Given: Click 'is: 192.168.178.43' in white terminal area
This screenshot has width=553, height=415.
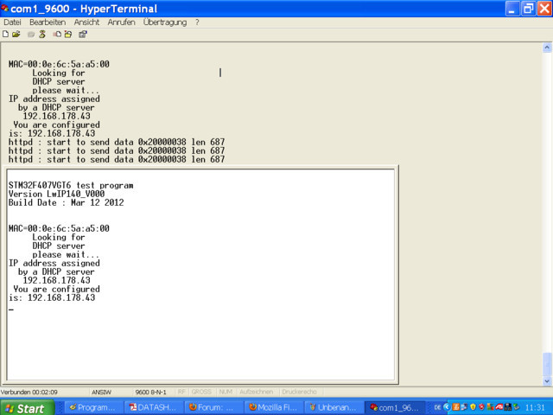Looking at the screenshot, I should coord(52,297).
